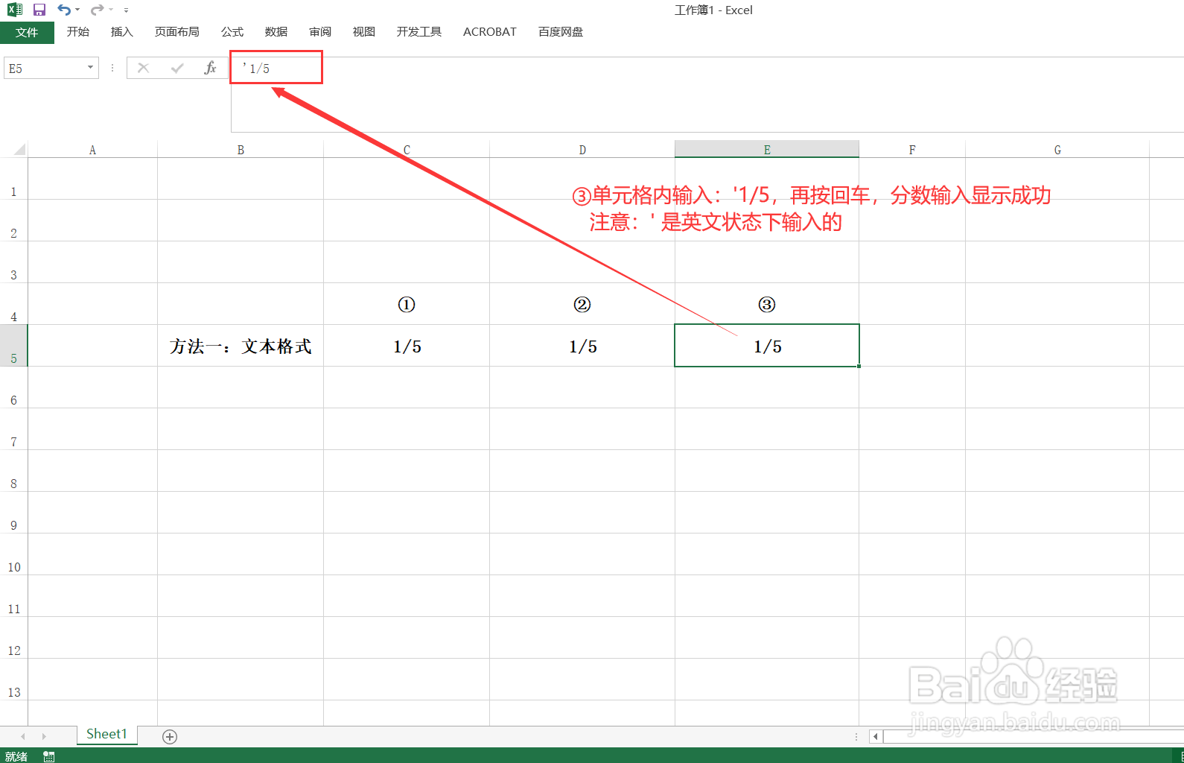
Task: Click the Save icon in quick access toolbar
Action: 39,10
